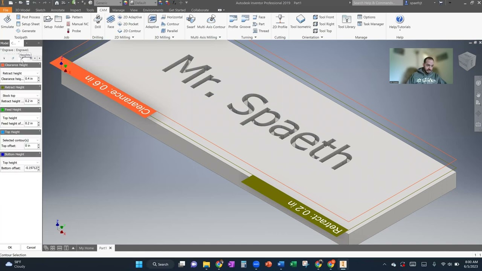Switch to the Model browser tab
This screenshot has height=271, width=482.
[4, 43]
